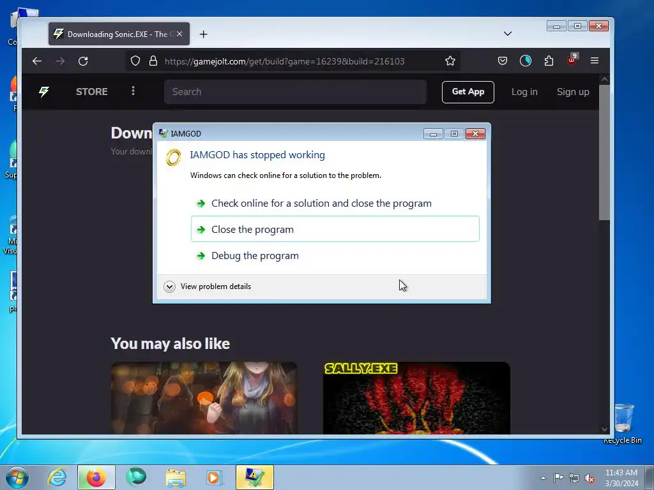Focus the Game Jolt Search field
The image size is (654, 490).
tap(295, 92)
